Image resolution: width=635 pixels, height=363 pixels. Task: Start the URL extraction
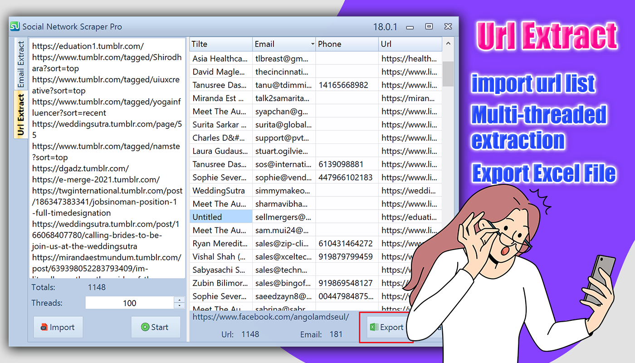pos(156,327)
